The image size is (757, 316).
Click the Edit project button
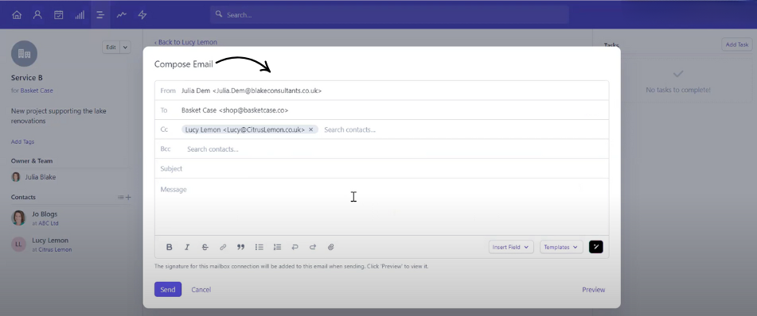pos(111,47)
